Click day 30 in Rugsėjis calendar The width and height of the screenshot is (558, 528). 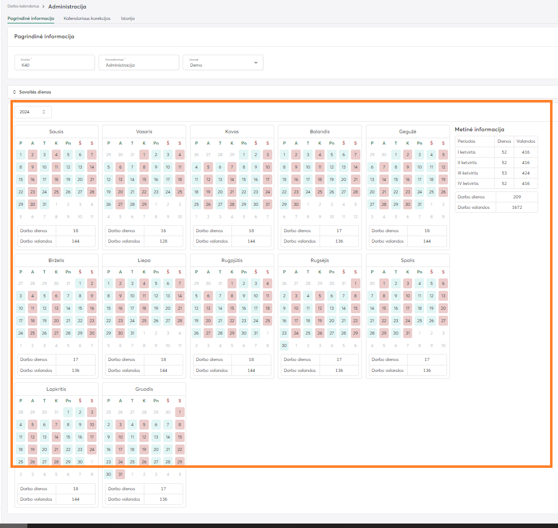(284, 346)
